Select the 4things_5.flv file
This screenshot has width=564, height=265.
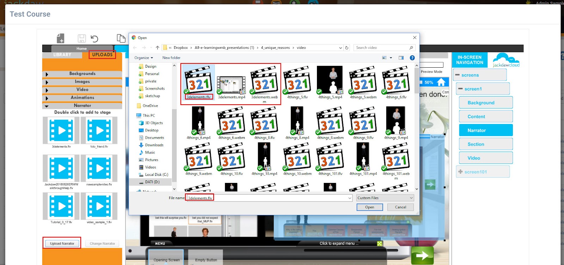point(298,83)
